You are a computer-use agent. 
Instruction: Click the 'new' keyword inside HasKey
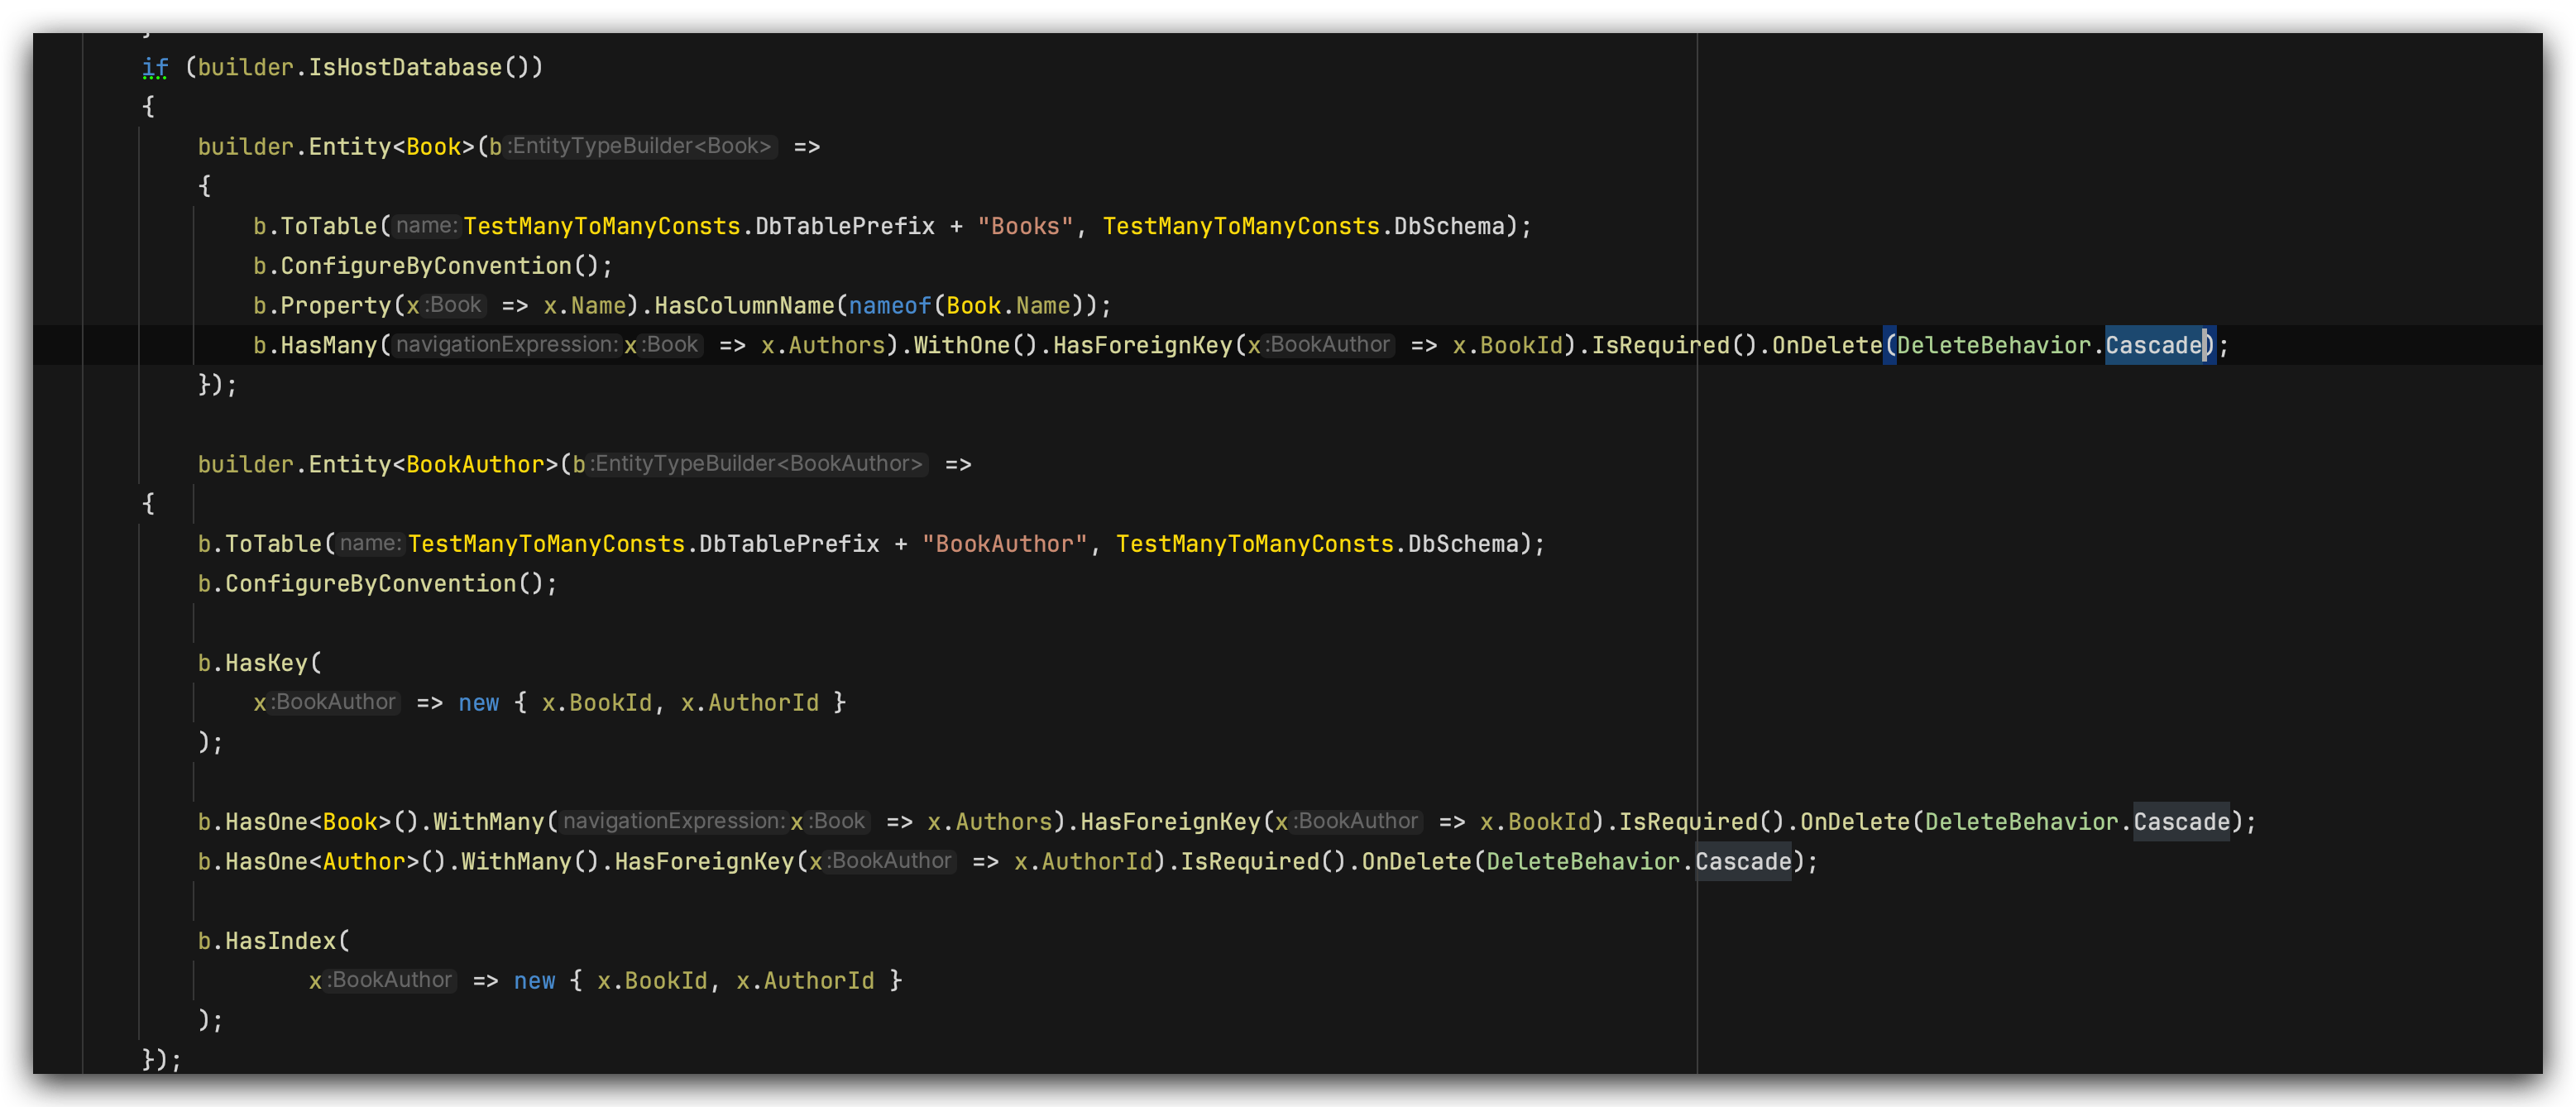point(478,703)
